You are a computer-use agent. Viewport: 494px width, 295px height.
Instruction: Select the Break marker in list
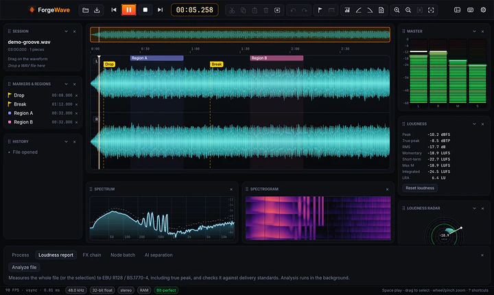(x=43, y=104)
